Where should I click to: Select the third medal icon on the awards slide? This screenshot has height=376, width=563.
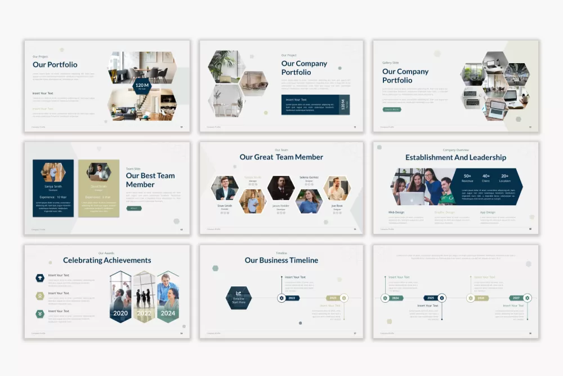(39, 313)
